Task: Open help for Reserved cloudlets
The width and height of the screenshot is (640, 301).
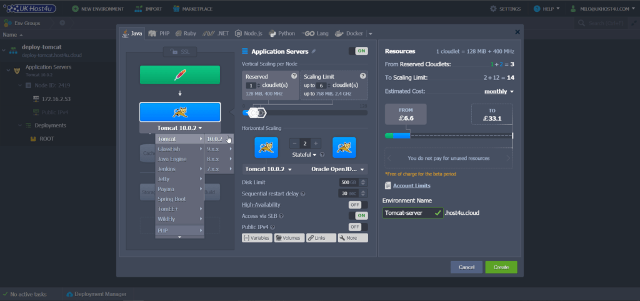Action: pos(294,76)
